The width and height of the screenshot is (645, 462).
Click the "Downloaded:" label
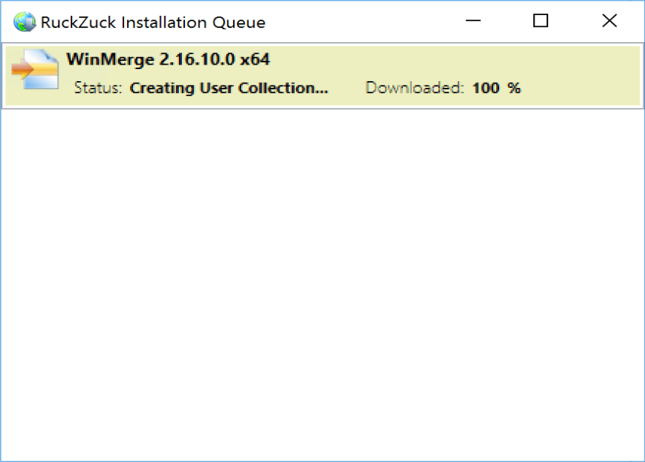click(415, 88)
